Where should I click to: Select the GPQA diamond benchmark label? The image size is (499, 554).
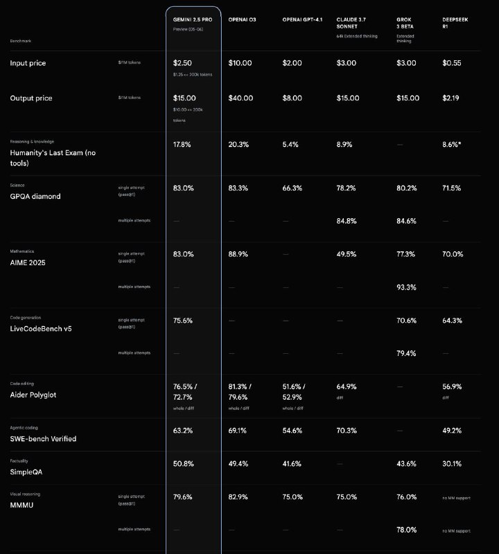tap(35, 197)
